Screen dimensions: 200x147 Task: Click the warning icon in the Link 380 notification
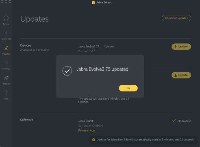[x=93, y=140]
